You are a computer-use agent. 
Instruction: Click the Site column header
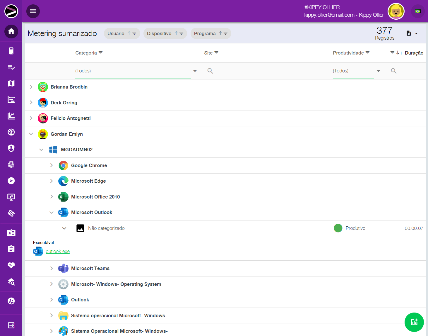208,53
